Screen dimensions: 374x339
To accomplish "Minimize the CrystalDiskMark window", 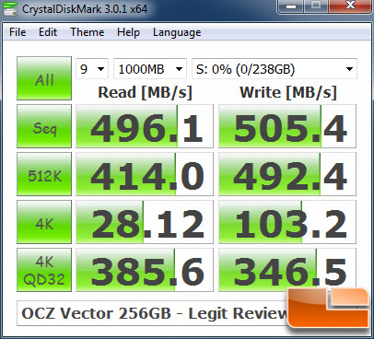I will pyautogui.click(x=291, y=6).
